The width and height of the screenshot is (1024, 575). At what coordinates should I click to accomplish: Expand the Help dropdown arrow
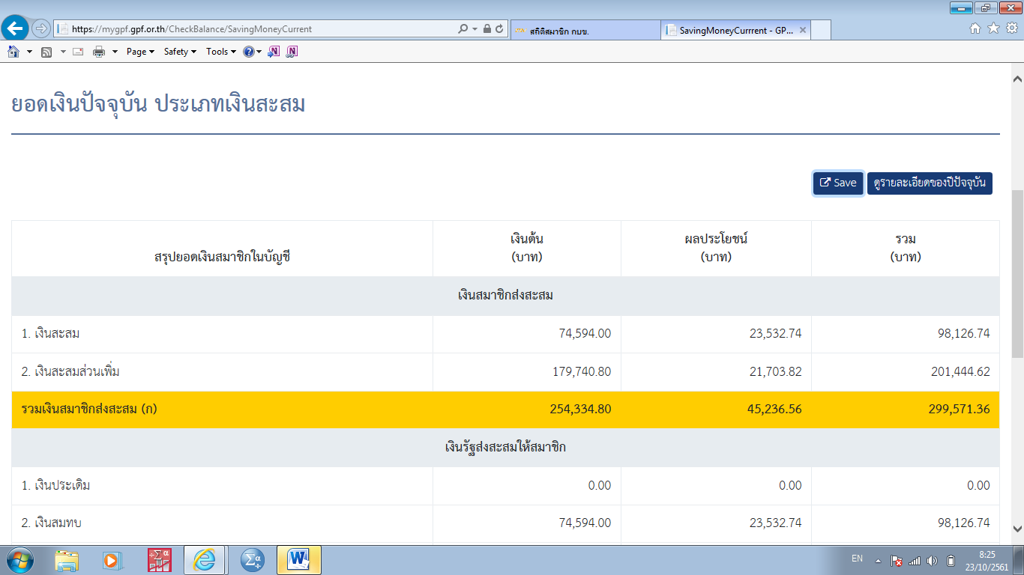pyautogui.click(x=259, y=52)
